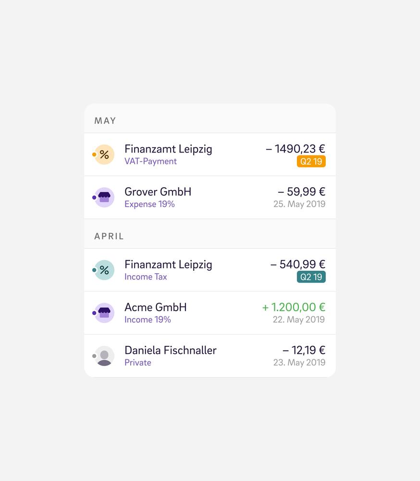Open the Income 19% category label
420x481 pixels.
coord(148,320)
